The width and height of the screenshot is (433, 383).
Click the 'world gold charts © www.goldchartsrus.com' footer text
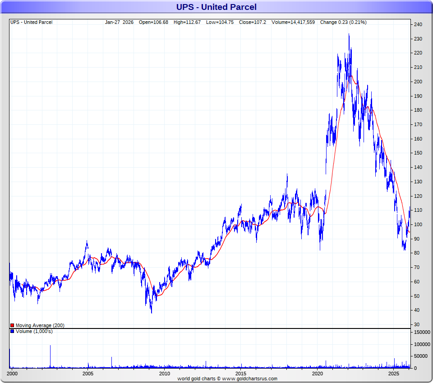pos(227,379)
